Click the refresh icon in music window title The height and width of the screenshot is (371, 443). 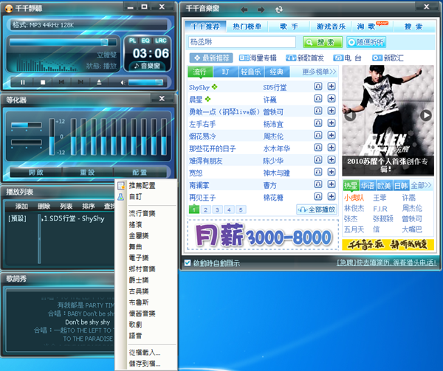pyautogui.click(x=278, y=10)
